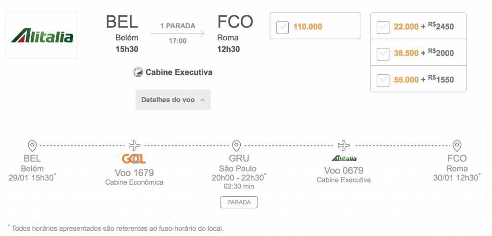Click the airplane icon above small Alitalia logo
Screen dimensions: 492x236
coord(344,145)
